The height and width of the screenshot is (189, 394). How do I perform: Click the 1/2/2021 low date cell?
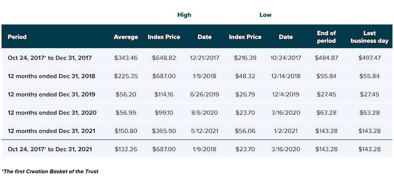[x=286, y=131]
